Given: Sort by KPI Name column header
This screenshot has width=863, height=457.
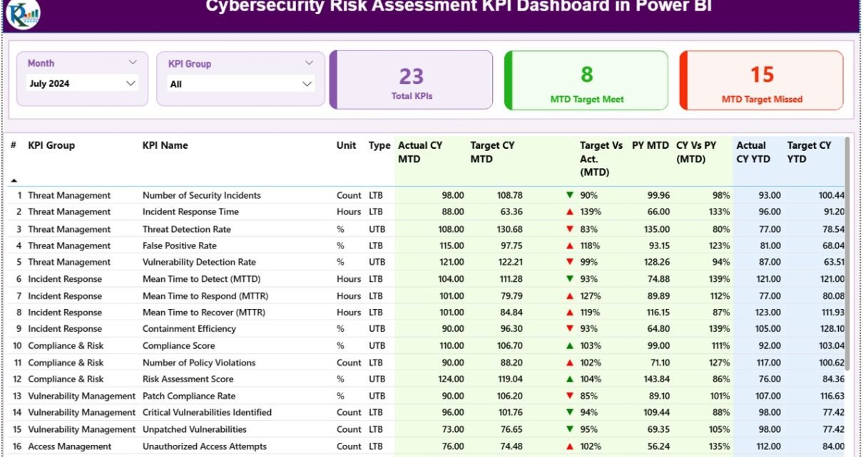Looking at the screenshot, I should pos(165,145).
